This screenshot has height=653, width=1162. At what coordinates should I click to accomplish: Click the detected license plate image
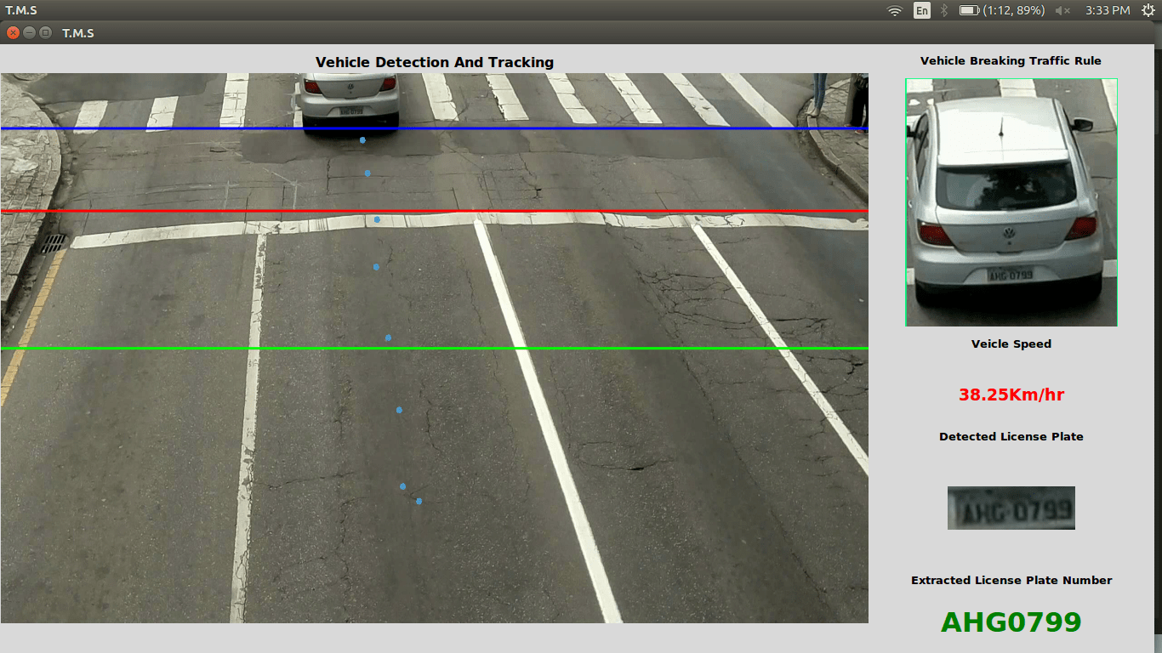pos(1011,508)
